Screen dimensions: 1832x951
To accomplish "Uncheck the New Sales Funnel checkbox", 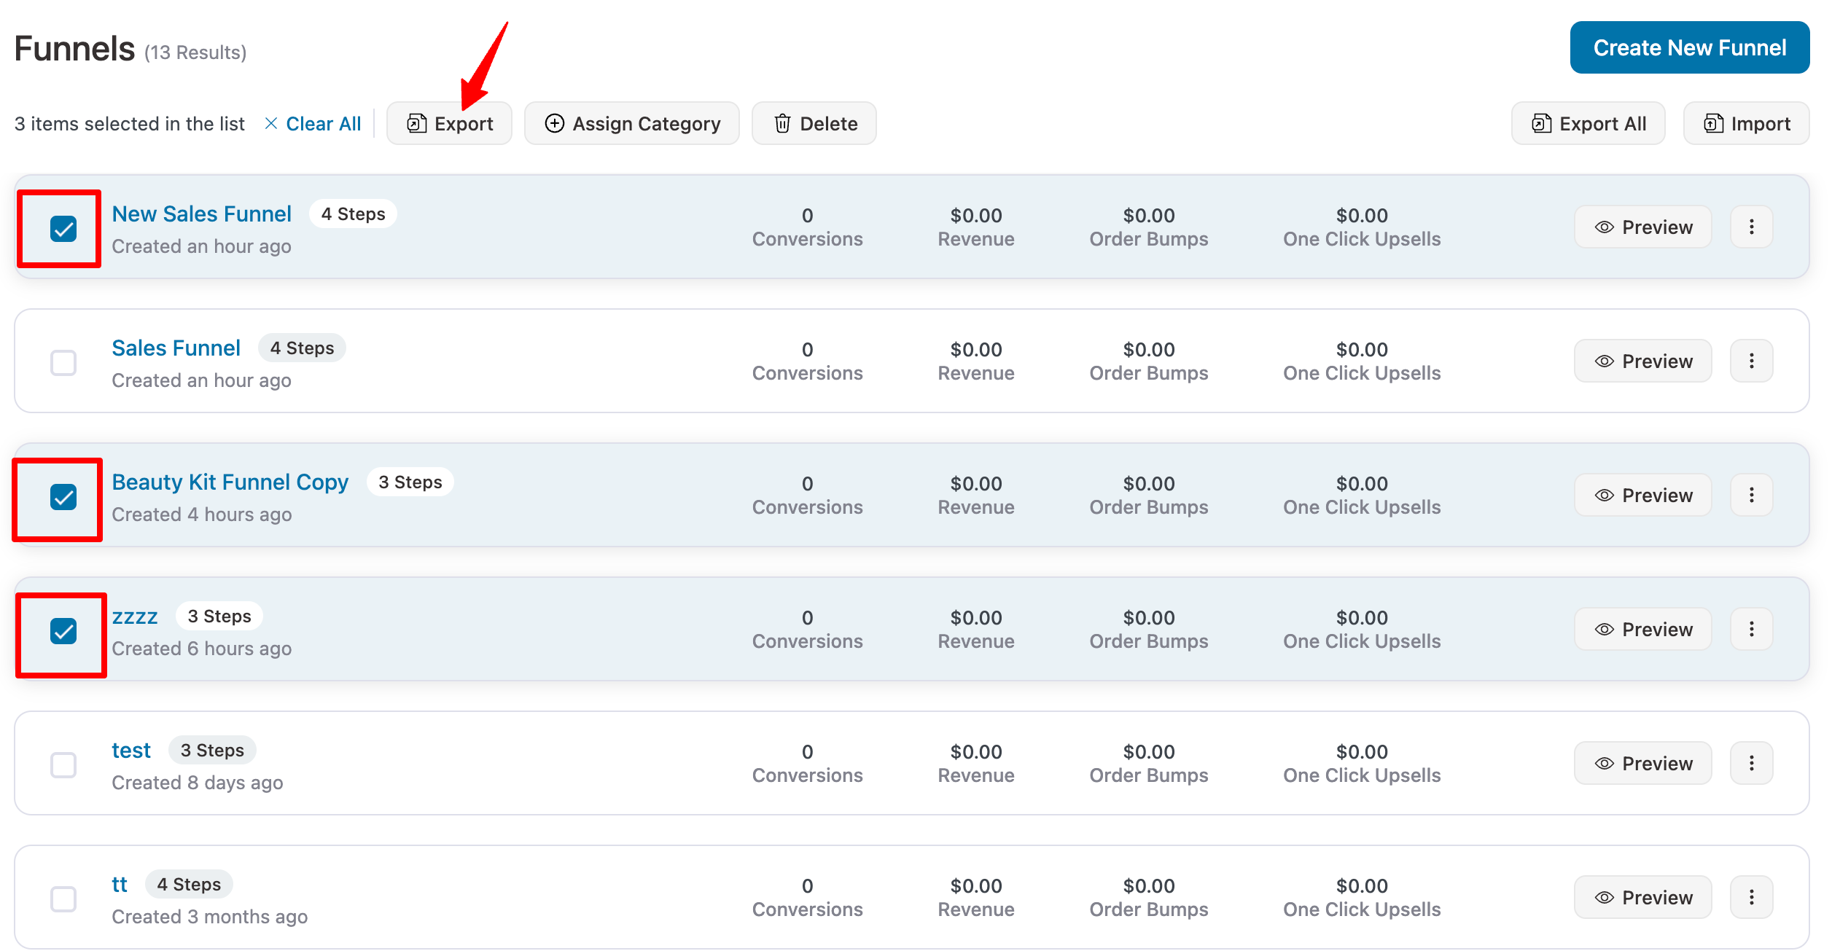I will (x=63, y=229).
